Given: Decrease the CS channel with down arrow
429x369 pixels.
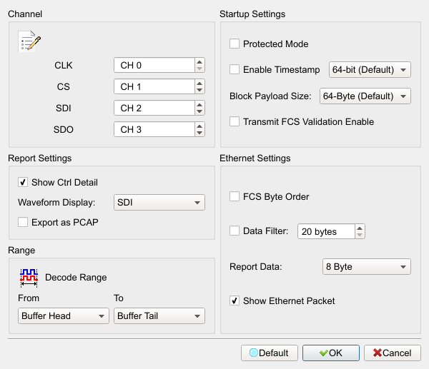Looking at the screenshot, I should click(x=199, y=90).
